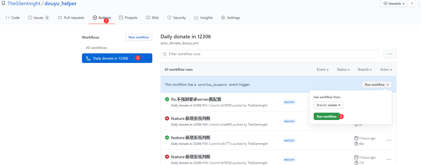Viewport: 421px width, 165px height.
Task: Click success check icon of run #61
Action: point(167,99)
